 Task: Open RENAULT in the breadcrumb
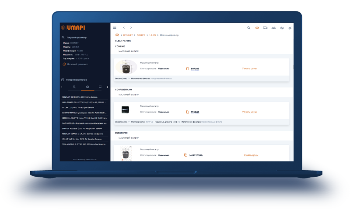(x=128, y=35)
